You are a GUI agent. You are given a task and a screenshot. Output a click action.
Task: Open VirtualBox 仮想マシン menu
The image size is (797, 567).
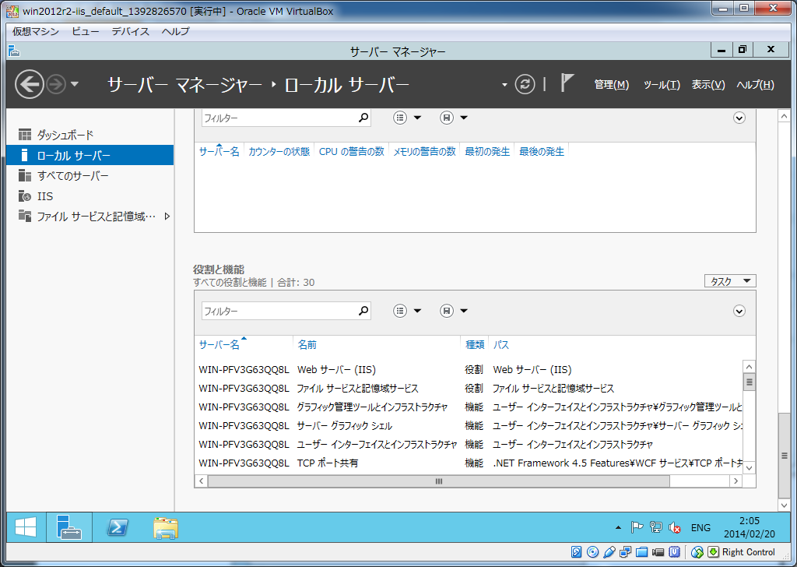click(36, 31)
